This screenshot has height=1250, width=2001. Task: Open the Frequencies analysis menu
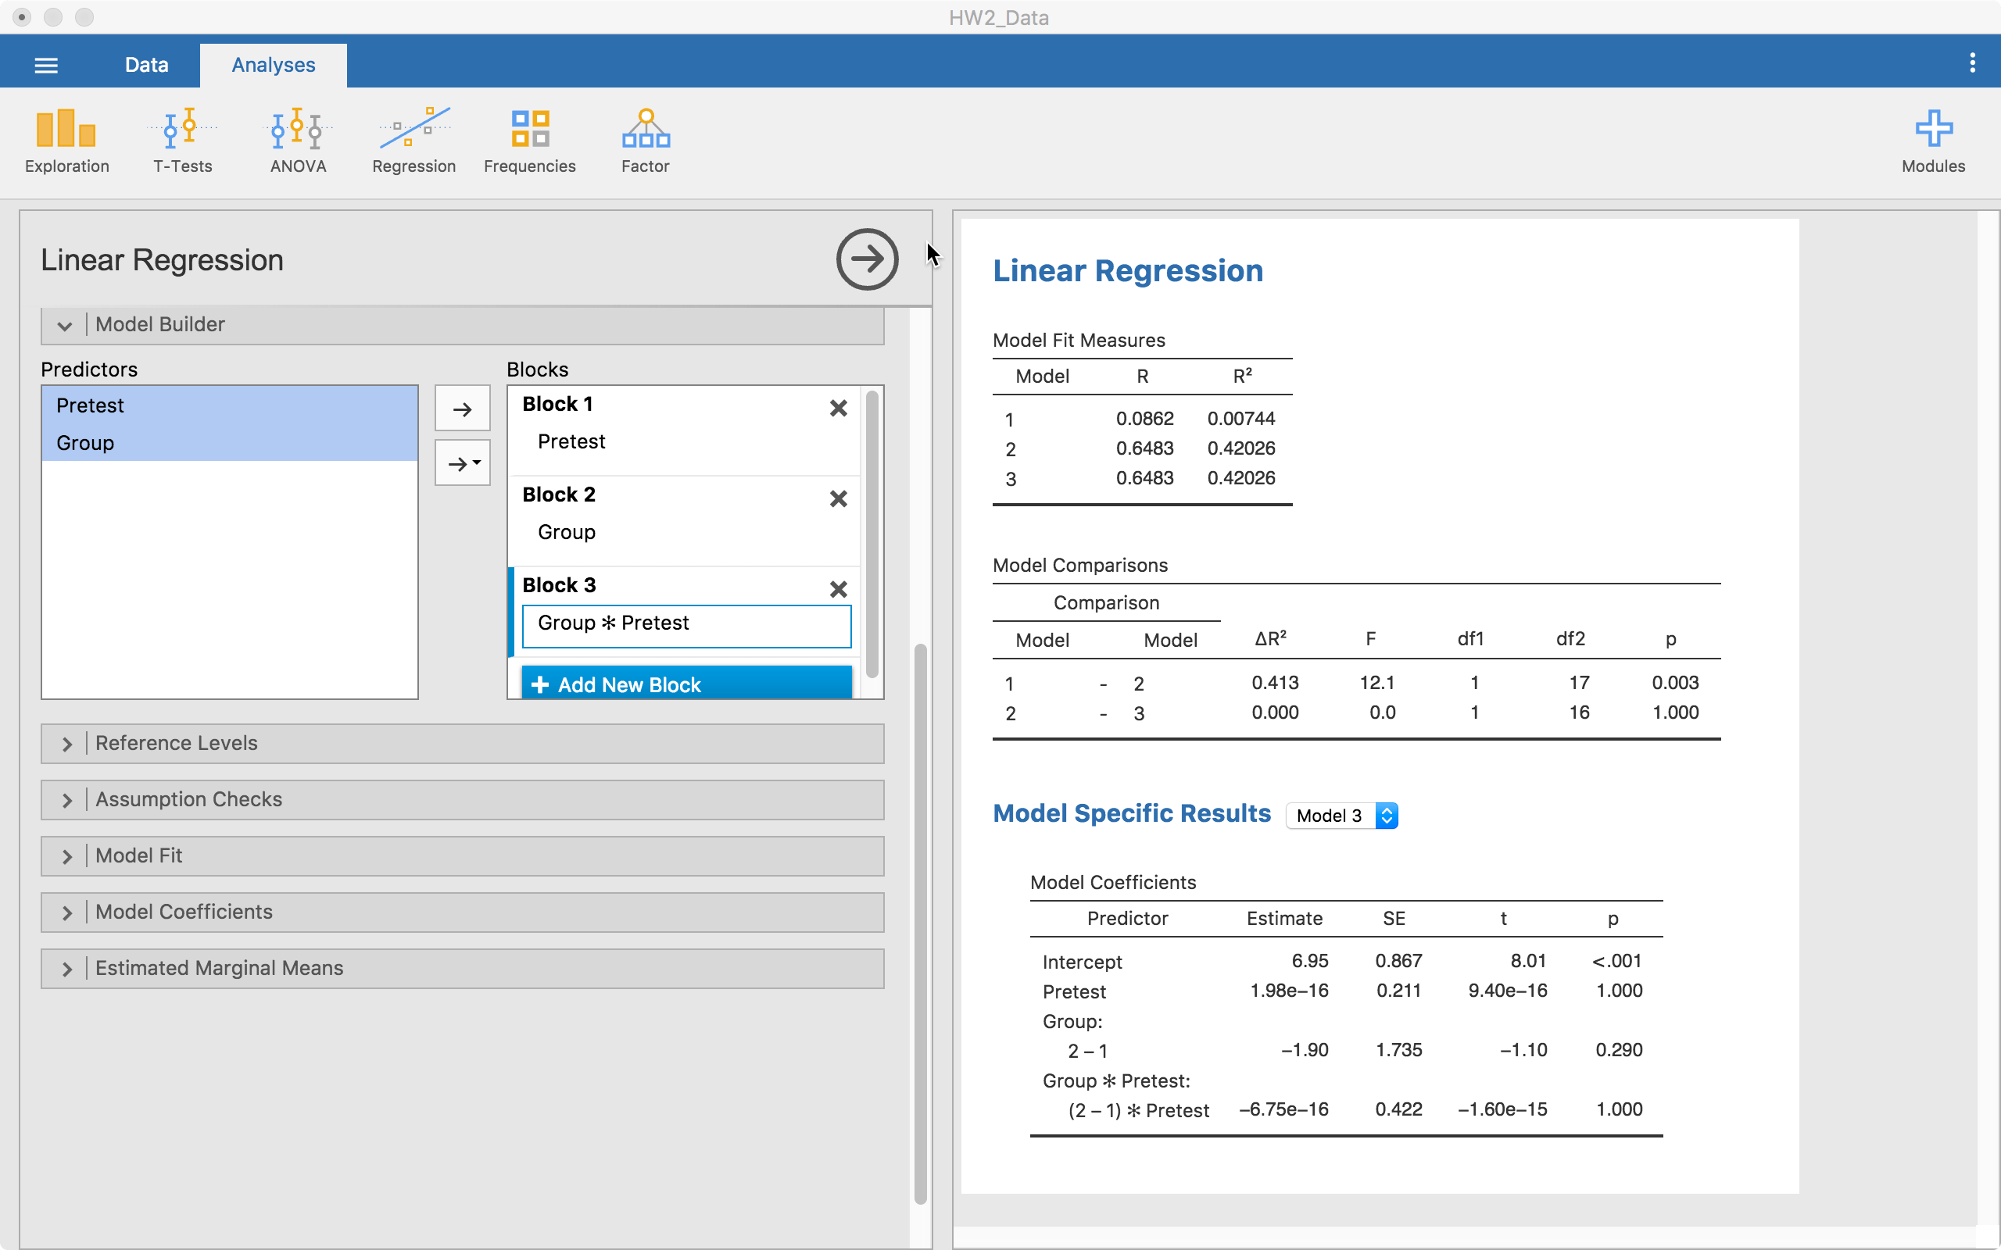pos(529,139)
